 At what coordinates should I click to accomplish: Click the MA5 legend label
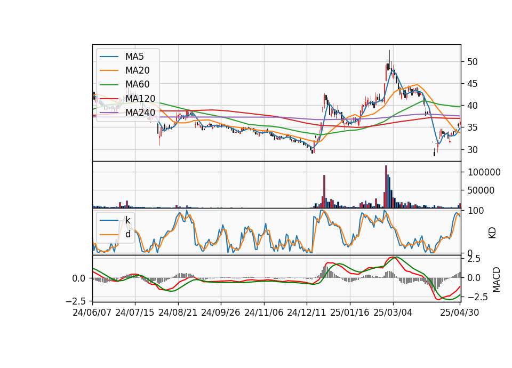(134, 57)
